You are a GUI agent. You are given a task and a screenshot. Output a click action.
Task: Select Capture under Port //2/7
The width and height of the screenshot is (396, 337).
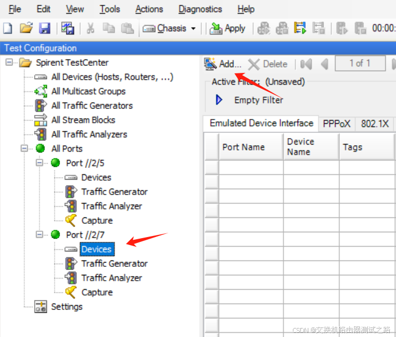coord(97,292)
